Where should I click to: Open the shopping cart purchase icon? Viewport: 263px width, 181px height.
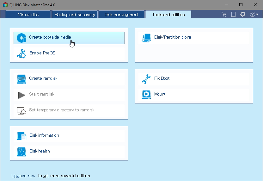(224, 15)
